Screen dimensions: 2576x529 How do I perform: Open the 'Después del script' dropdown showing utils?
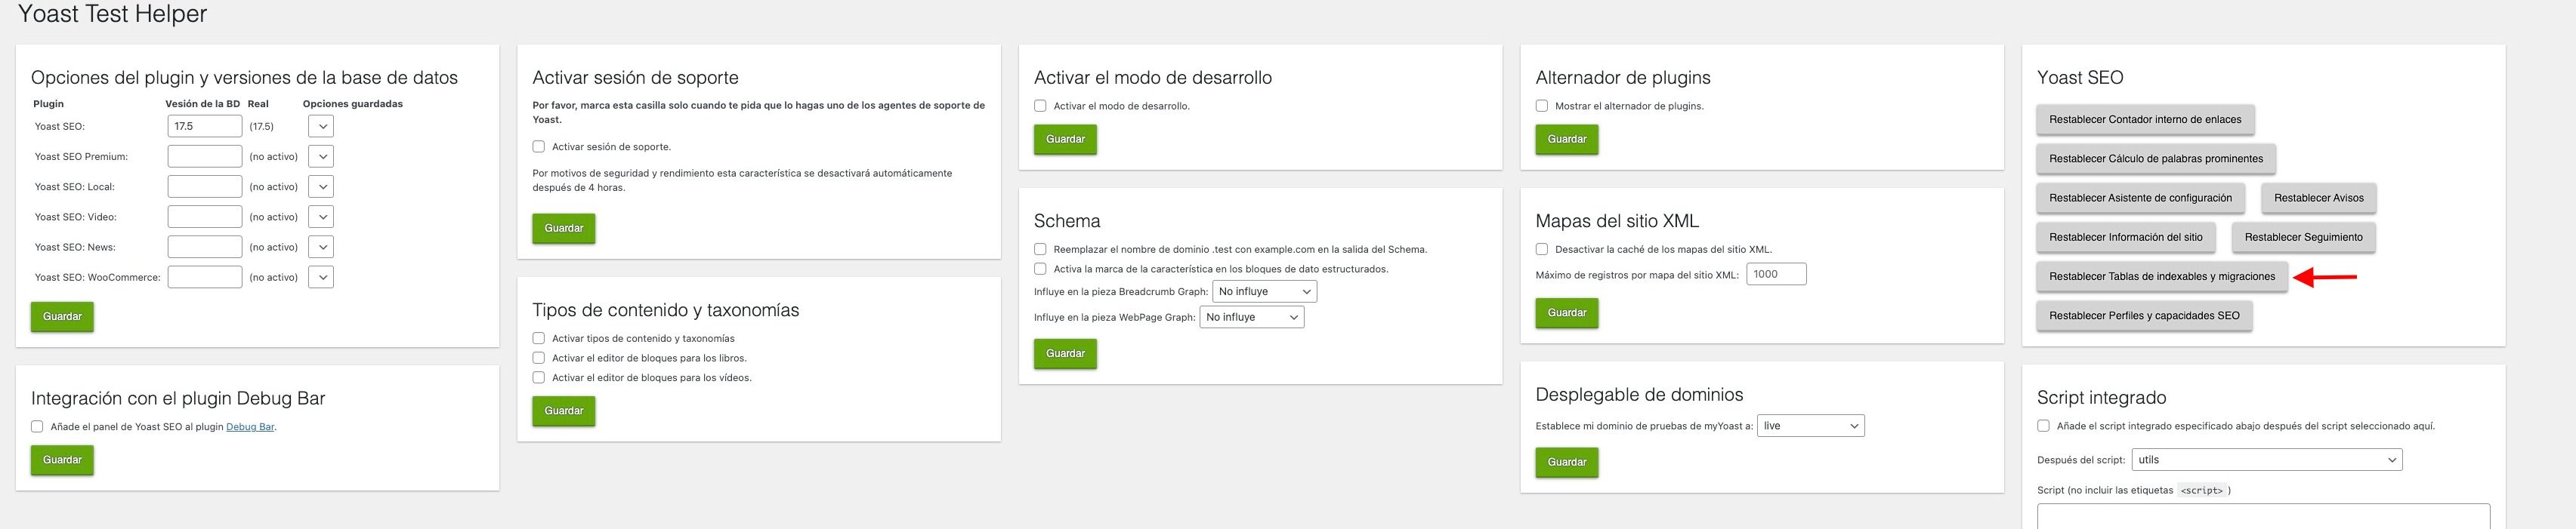tap(2267, 460)
